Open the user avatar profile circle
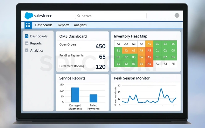The height and width of the screenshot is (128, 205). pyautogui.click(x=177, y=16)
